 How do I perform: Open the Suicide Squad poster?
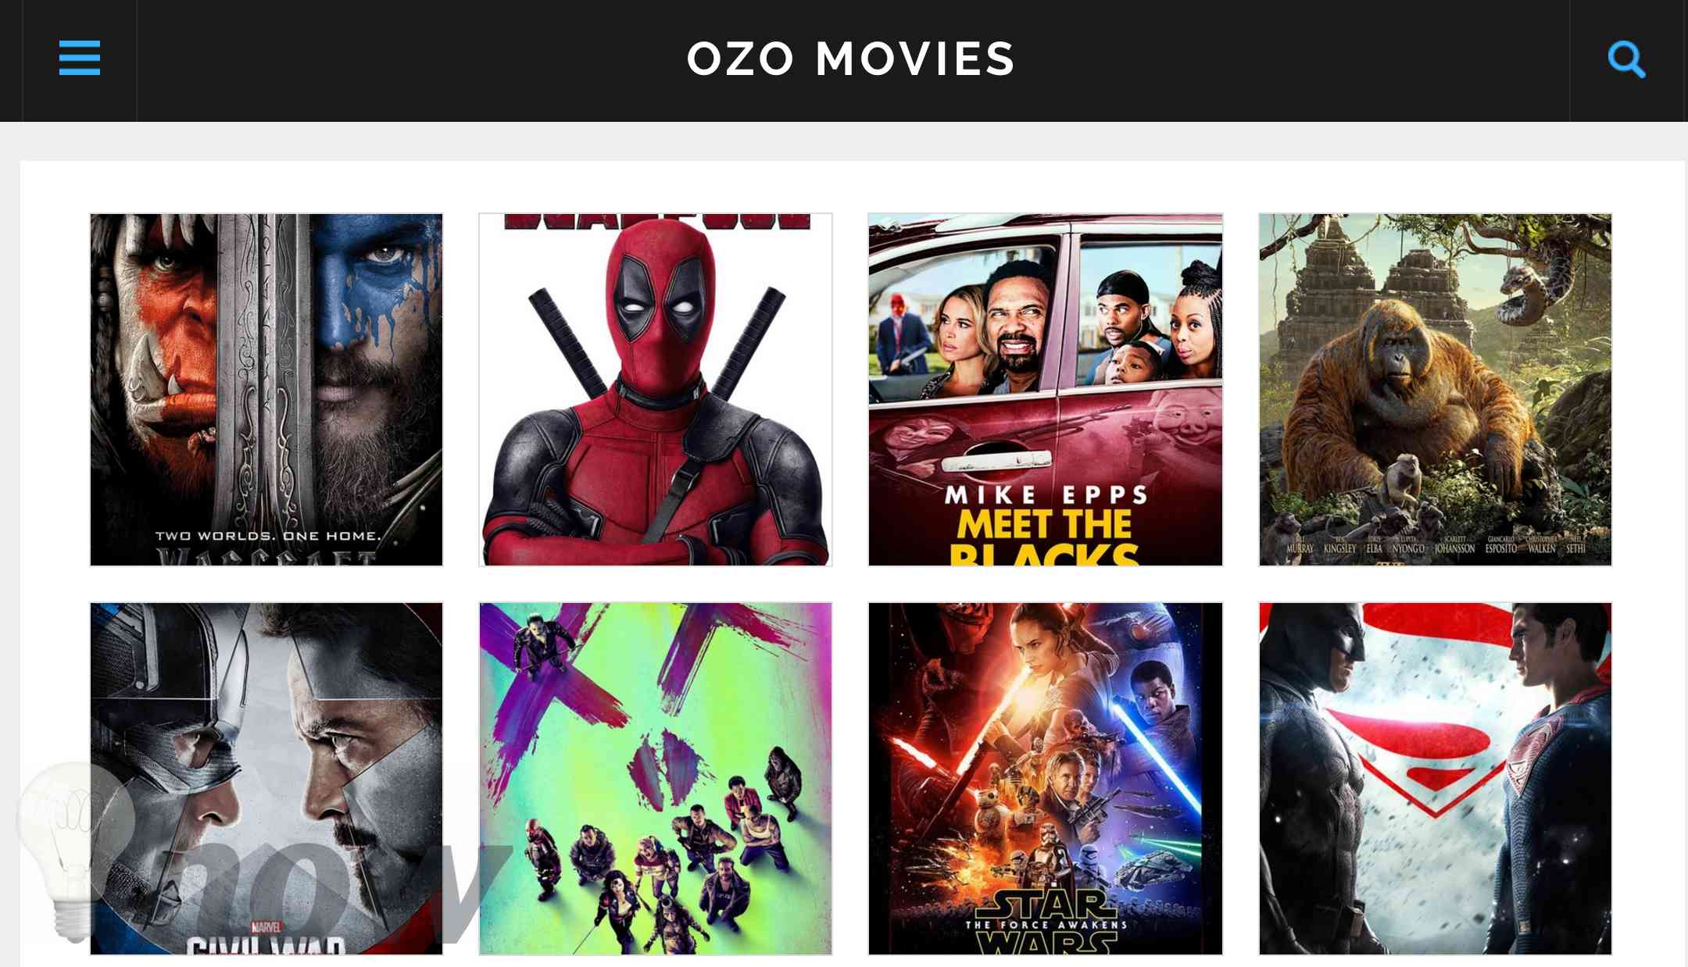(656, 778)
